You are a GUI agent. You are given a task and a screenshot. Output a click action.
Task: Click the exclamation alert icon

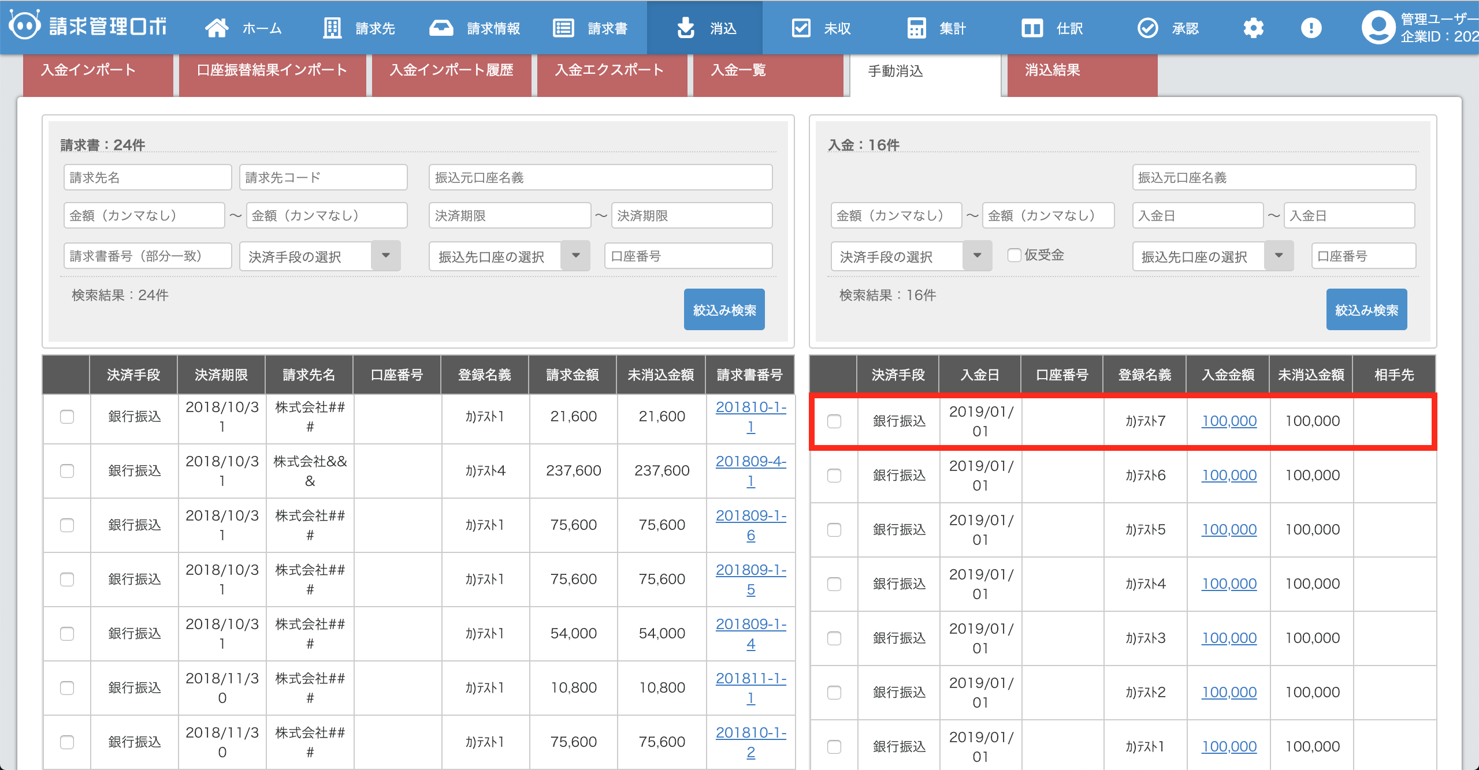point(1311,28)
